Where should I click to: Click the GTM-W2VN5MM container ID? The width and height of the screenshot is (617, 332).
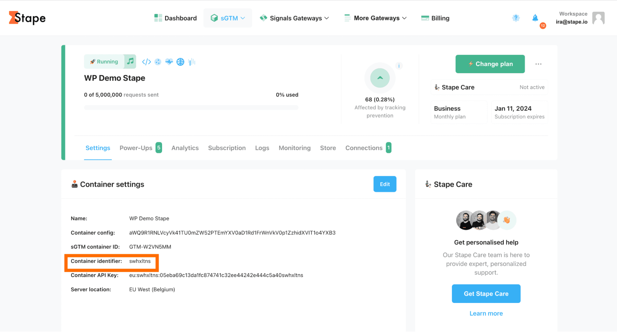coord(150,247)
